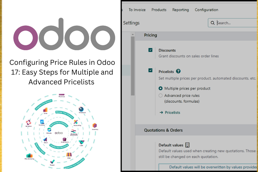258x172 pixels.
Task: Uncheck the Discounts checkbox
Action: (150, 50)
